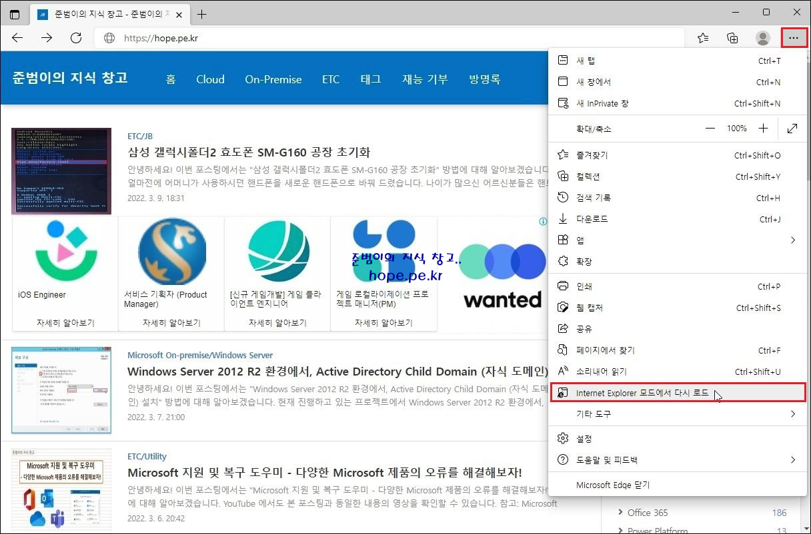811x534 pixels.
Task: Open 설정 from the menu
Action: click(x=677, y=439)
